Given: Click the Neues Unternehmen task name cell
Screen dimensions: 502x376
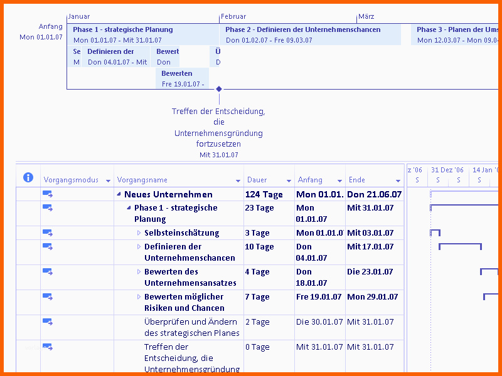Looking at the screenshot, I should click(179, 194).
